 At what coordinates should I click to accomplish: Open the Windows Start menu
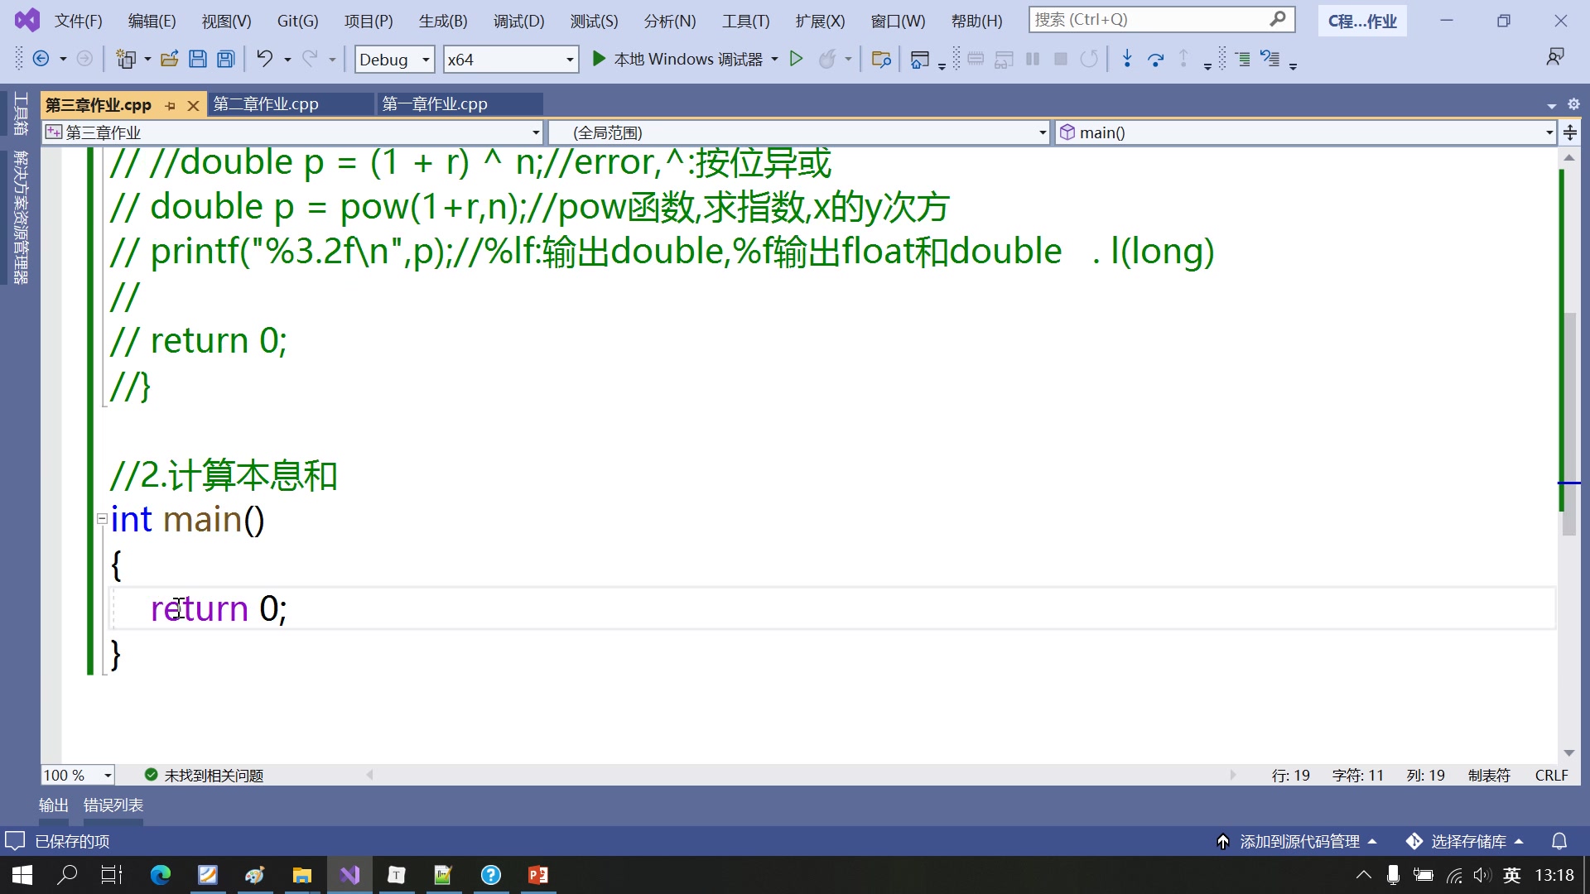[22, 875]
